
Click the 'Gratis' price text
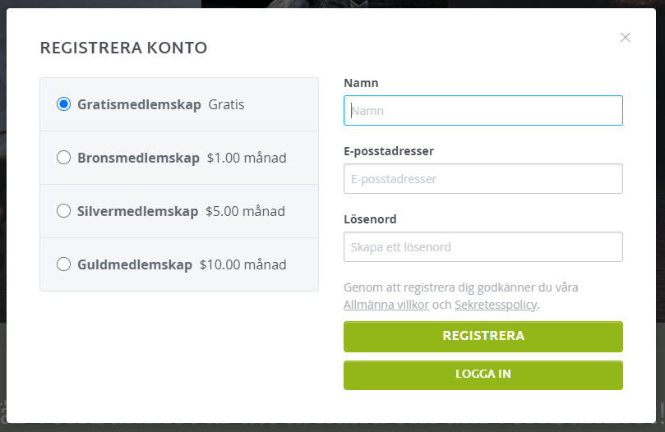(x=226, y=104)
